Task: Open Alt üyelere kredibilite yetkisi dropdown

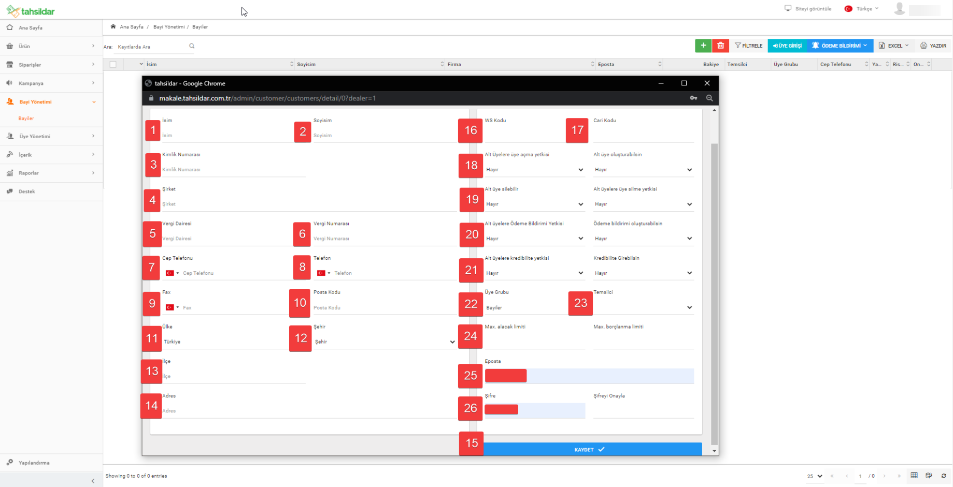Action: coord(534,273)
